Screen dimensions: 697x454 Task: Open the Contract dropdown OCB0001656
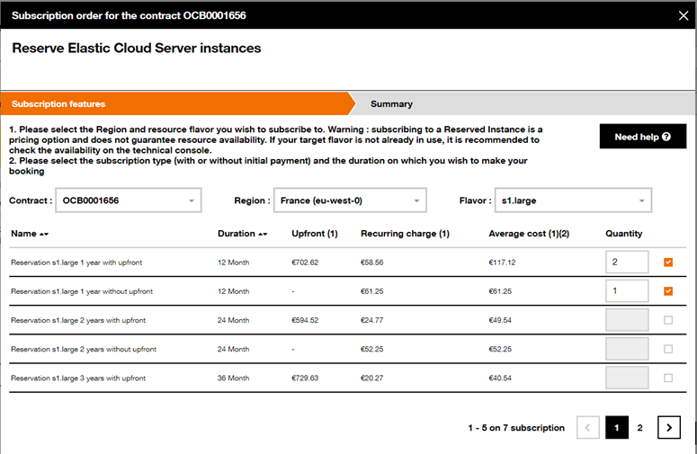coord(129,200)
